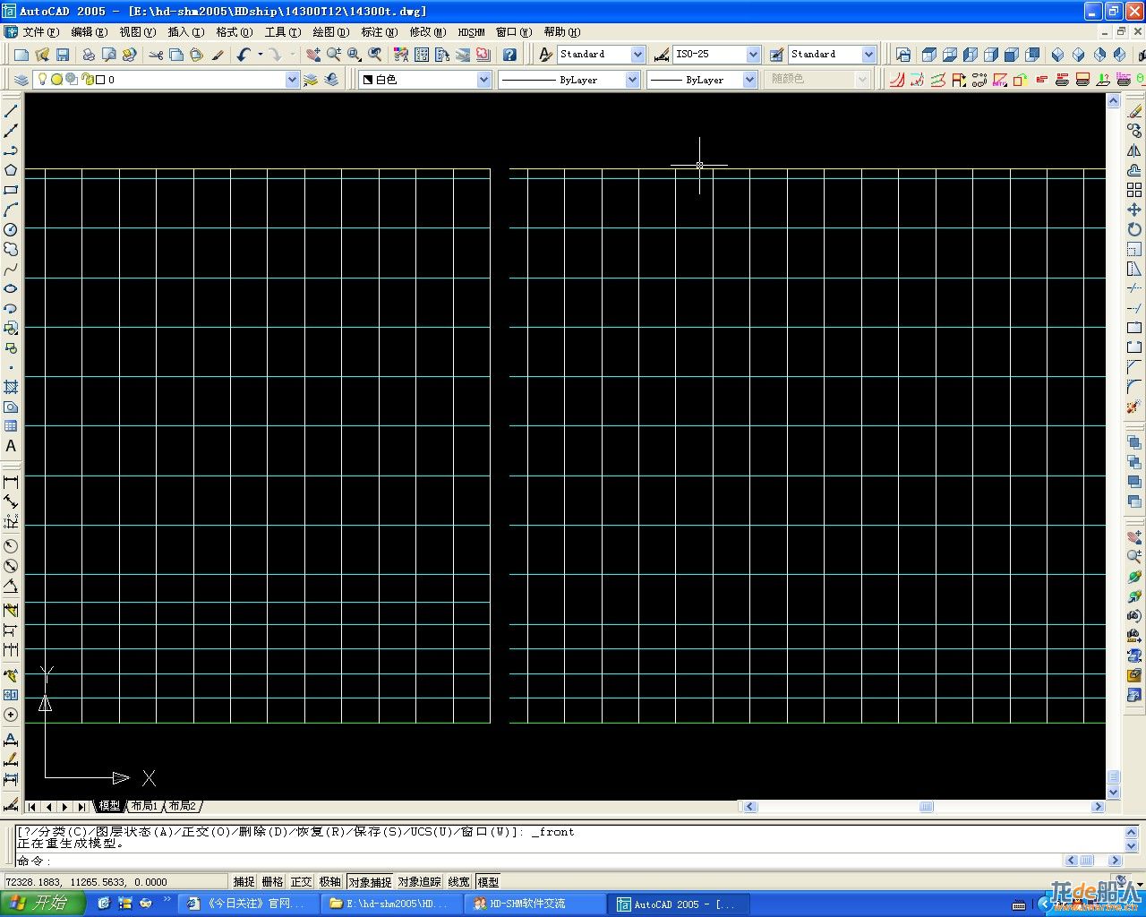Click the Cut scissors icon
The width and height of the screenshot is (1146, 917).
pyautogui.click(x=156, y=55)
